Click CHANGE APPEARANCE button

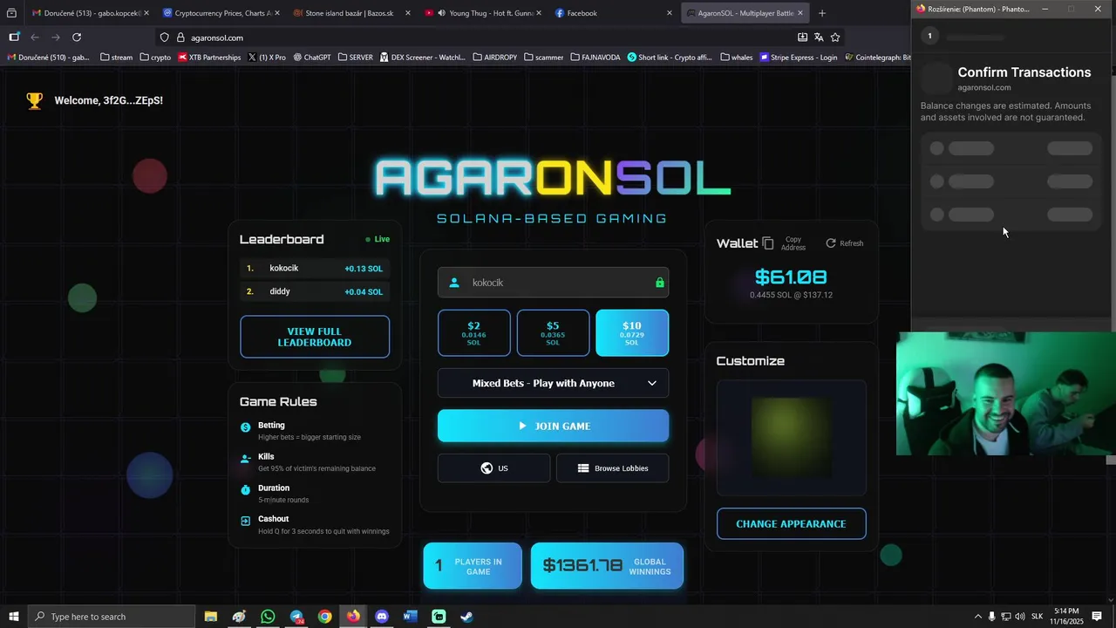tap(791, 524)
